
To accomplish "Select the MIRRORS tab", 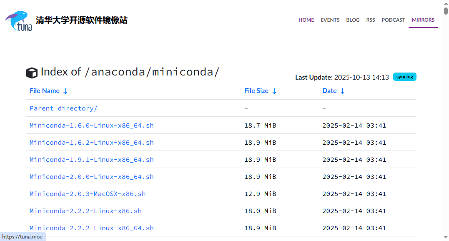I will coord(423,20).
